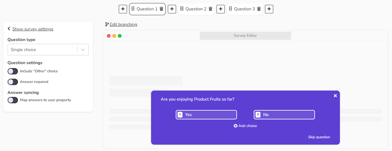Open the Question type dropdown
The image size is (392, 151).
(x=43, y=50)
